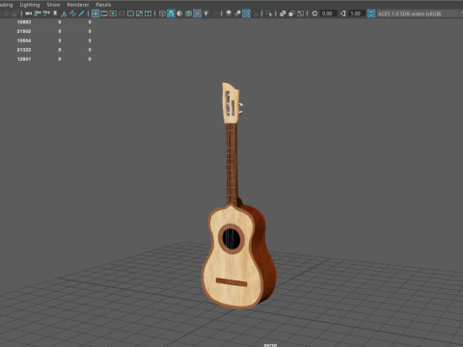The height and width of the screenshot is (347, 463).
Task: Toggle the Safe Action overlay
Action: point(139,13)
